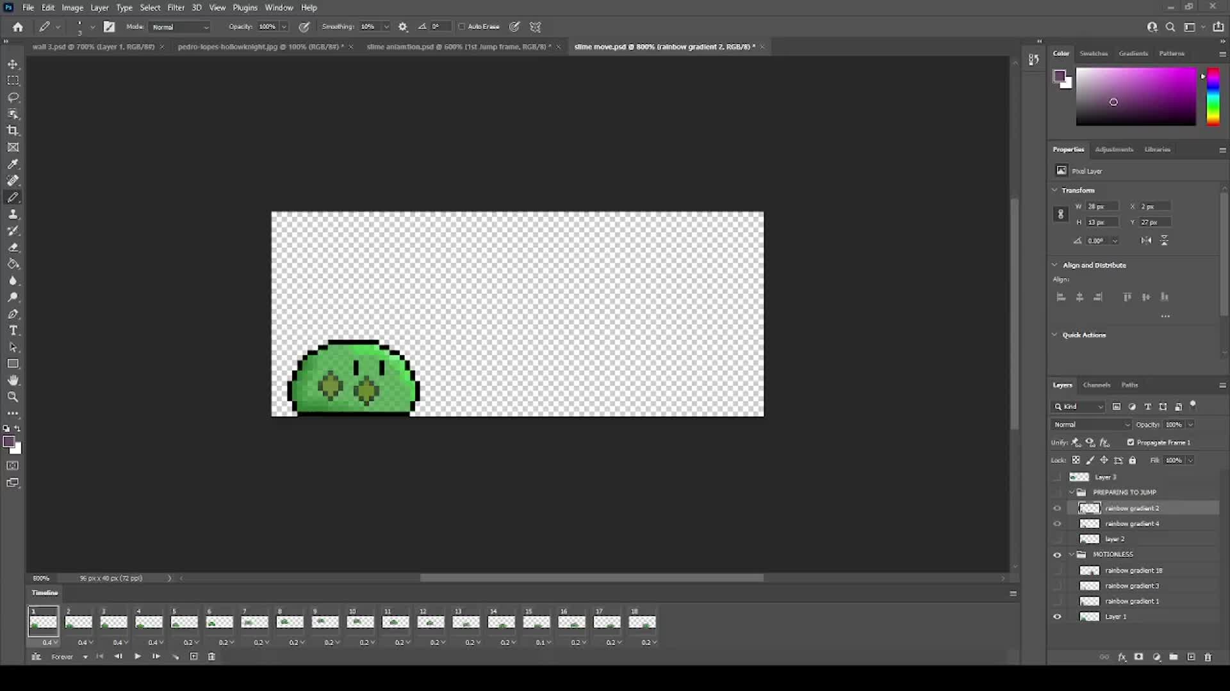Select animation frame 5 in the timeline
Screen dimensions: 1230x691
point(184,621)
